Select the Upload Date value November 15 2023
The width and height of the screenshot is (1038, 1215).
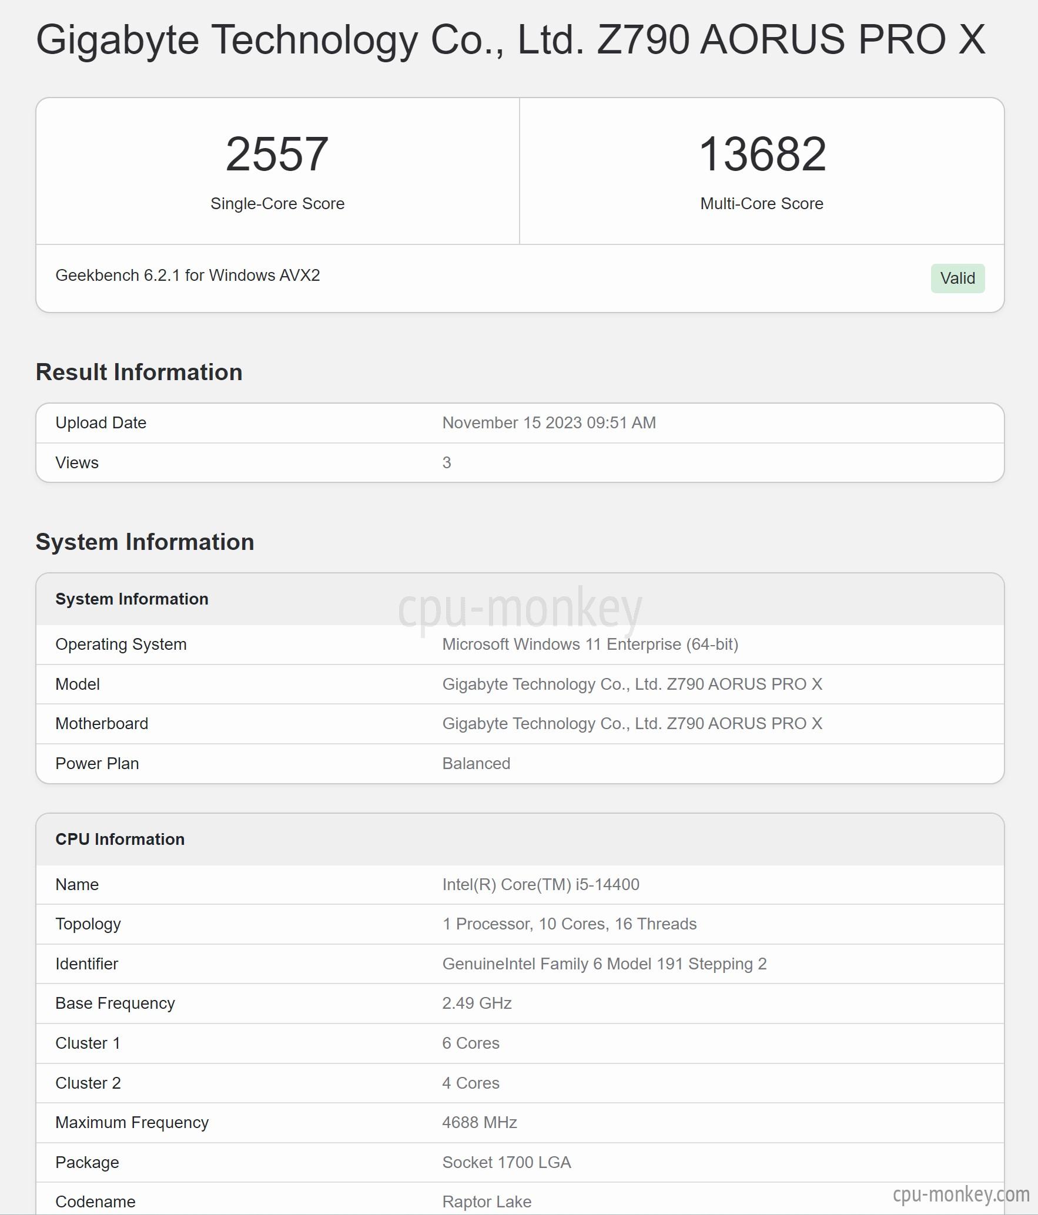pos(549,422)
